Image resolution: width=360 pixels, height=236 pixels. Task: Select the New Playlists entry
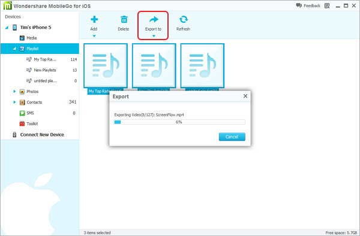45,70
